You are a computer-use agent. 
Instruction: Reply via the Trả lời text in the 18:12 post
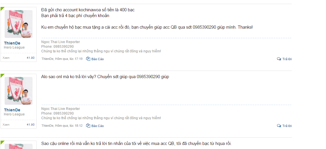click(x=287, y=126)
